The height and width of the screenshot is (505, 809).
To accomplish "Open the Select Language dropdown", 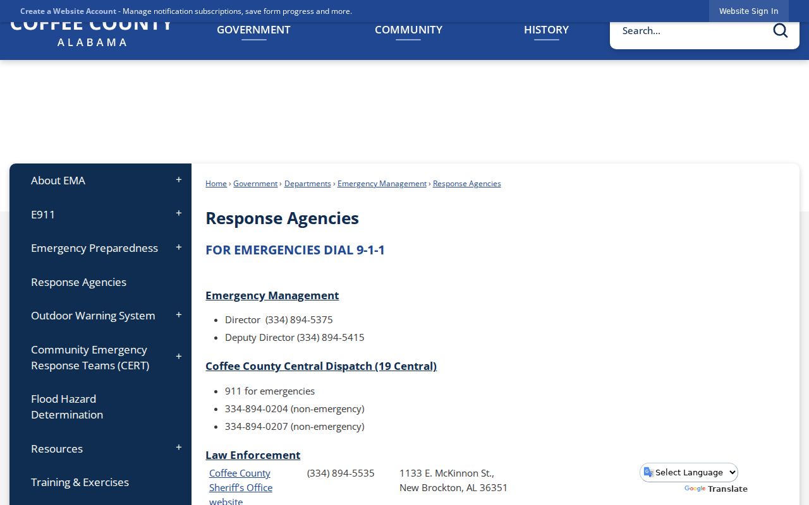I will 689,472.
